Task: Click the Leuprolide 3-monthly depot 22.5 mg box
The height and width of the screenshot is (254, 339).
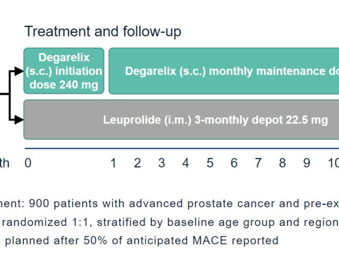Action: coord(181,120)
